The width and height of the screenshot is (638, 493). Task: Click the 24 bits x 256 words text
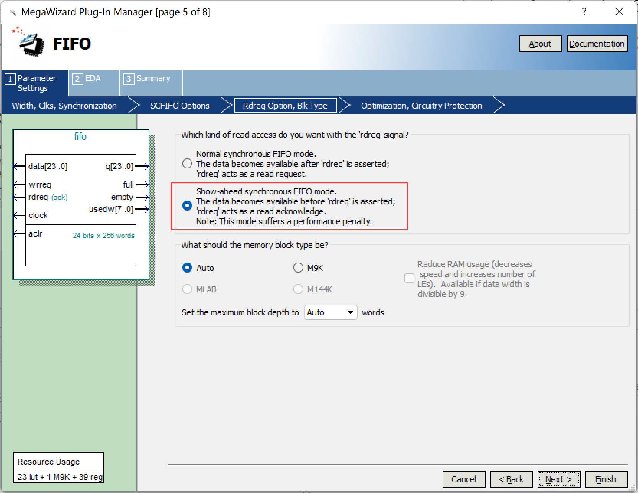(x=104, y=235)
